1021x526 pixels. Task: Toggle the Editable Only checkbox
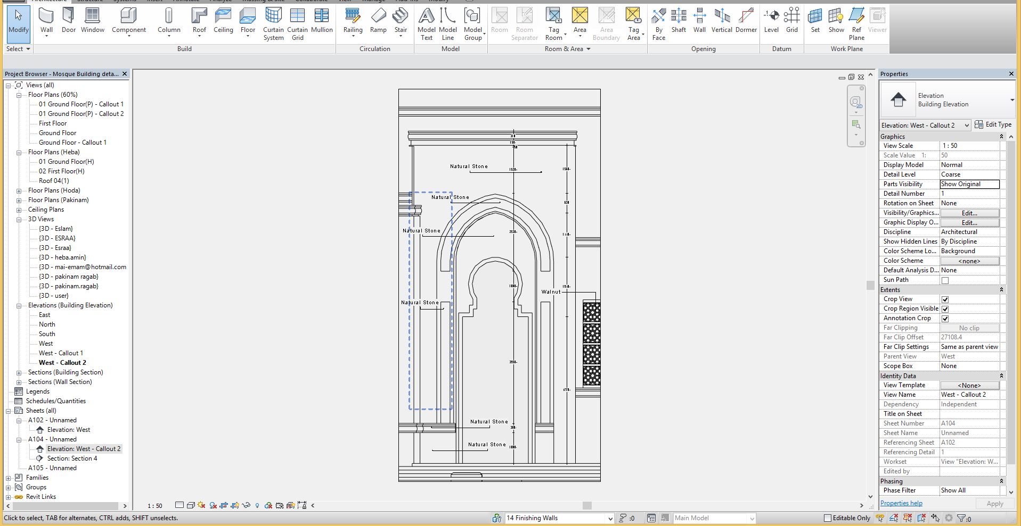(x=828, y=518)
